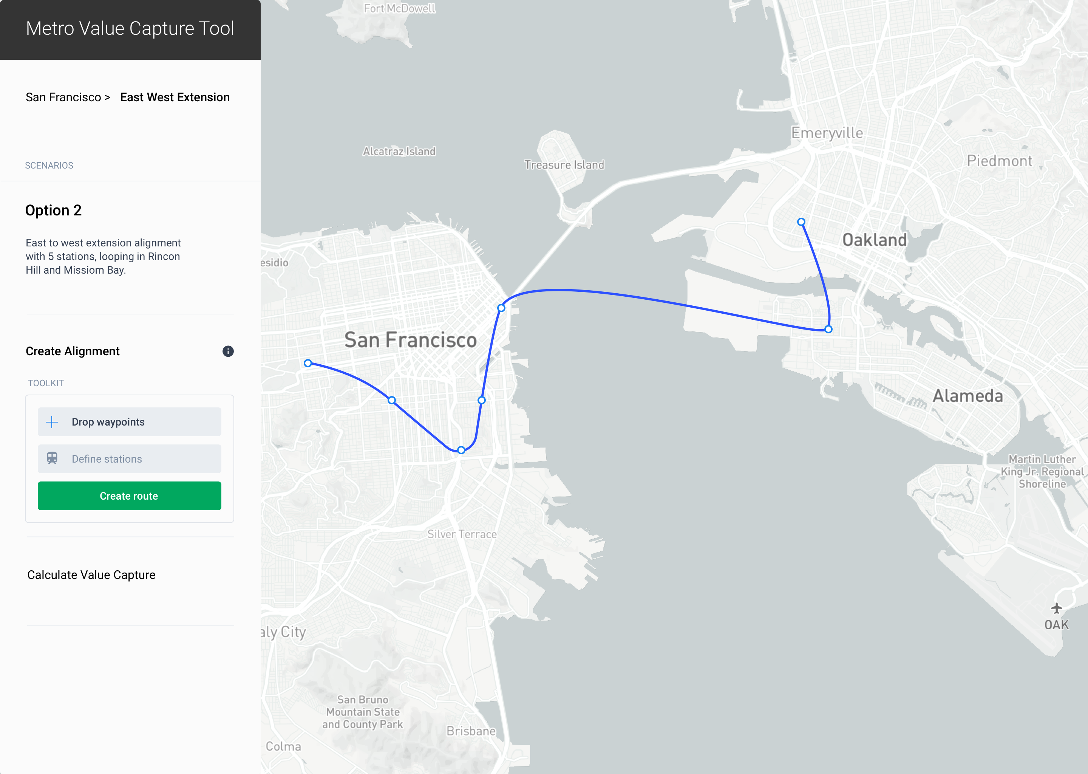Click the route waypoint near Alameda's north shore
The height and width of the screenshot is (774, 1088).
(x=828, y=329)
